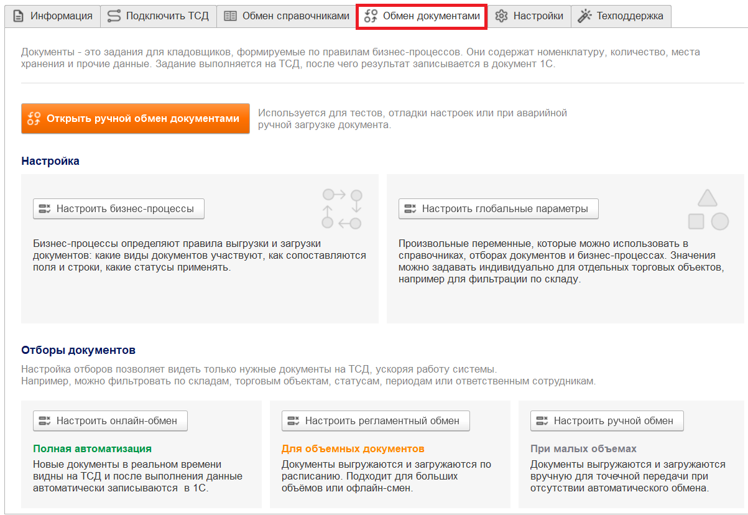Click the Настройка section heading

point(50,161)
